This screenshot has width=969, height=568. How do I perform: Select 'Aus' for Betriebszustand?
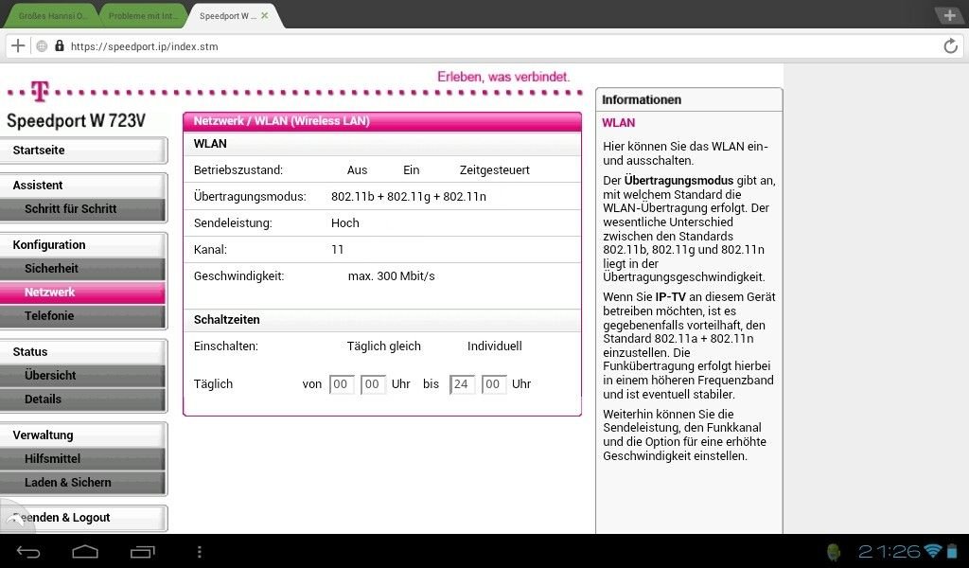[357, 170]
